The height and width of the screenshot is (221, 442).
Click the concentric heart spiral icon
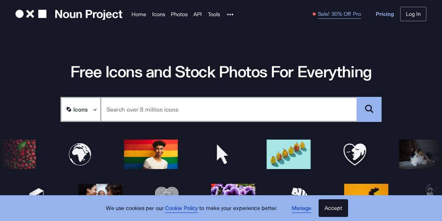166,191
